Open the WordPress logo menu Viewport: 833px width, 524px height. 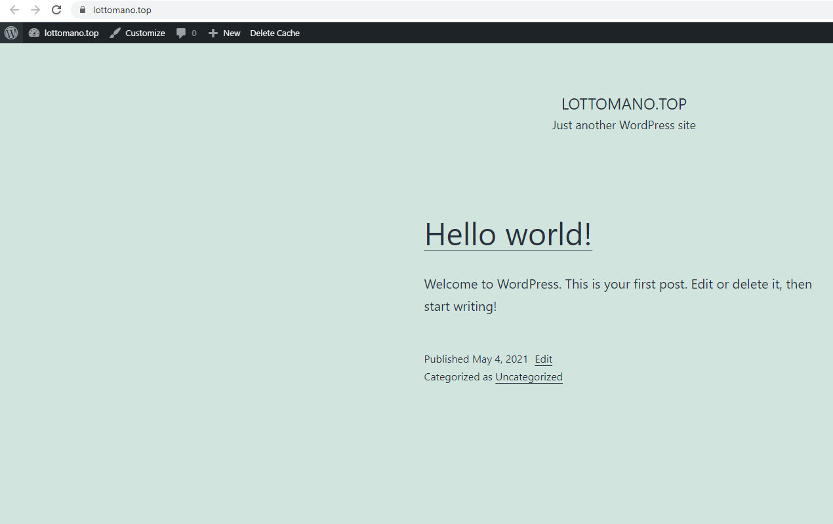click(11, 33)
